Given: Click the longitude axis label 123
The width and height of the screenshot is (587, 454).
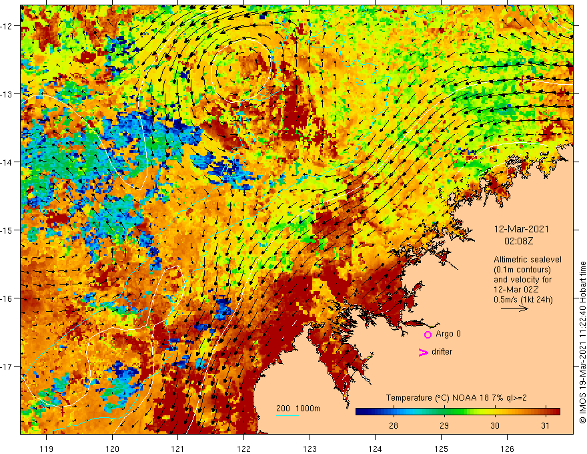Looking at the screenshot, I should click(x=310, y=449).
